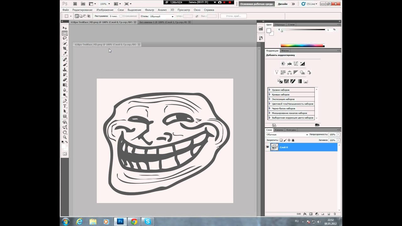Switch to Основная рабочая среда workspace

coord(257,4)
